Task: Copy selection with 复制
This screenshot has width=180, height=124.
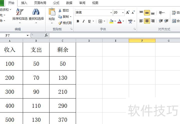Action: click(x=63, y=17)
